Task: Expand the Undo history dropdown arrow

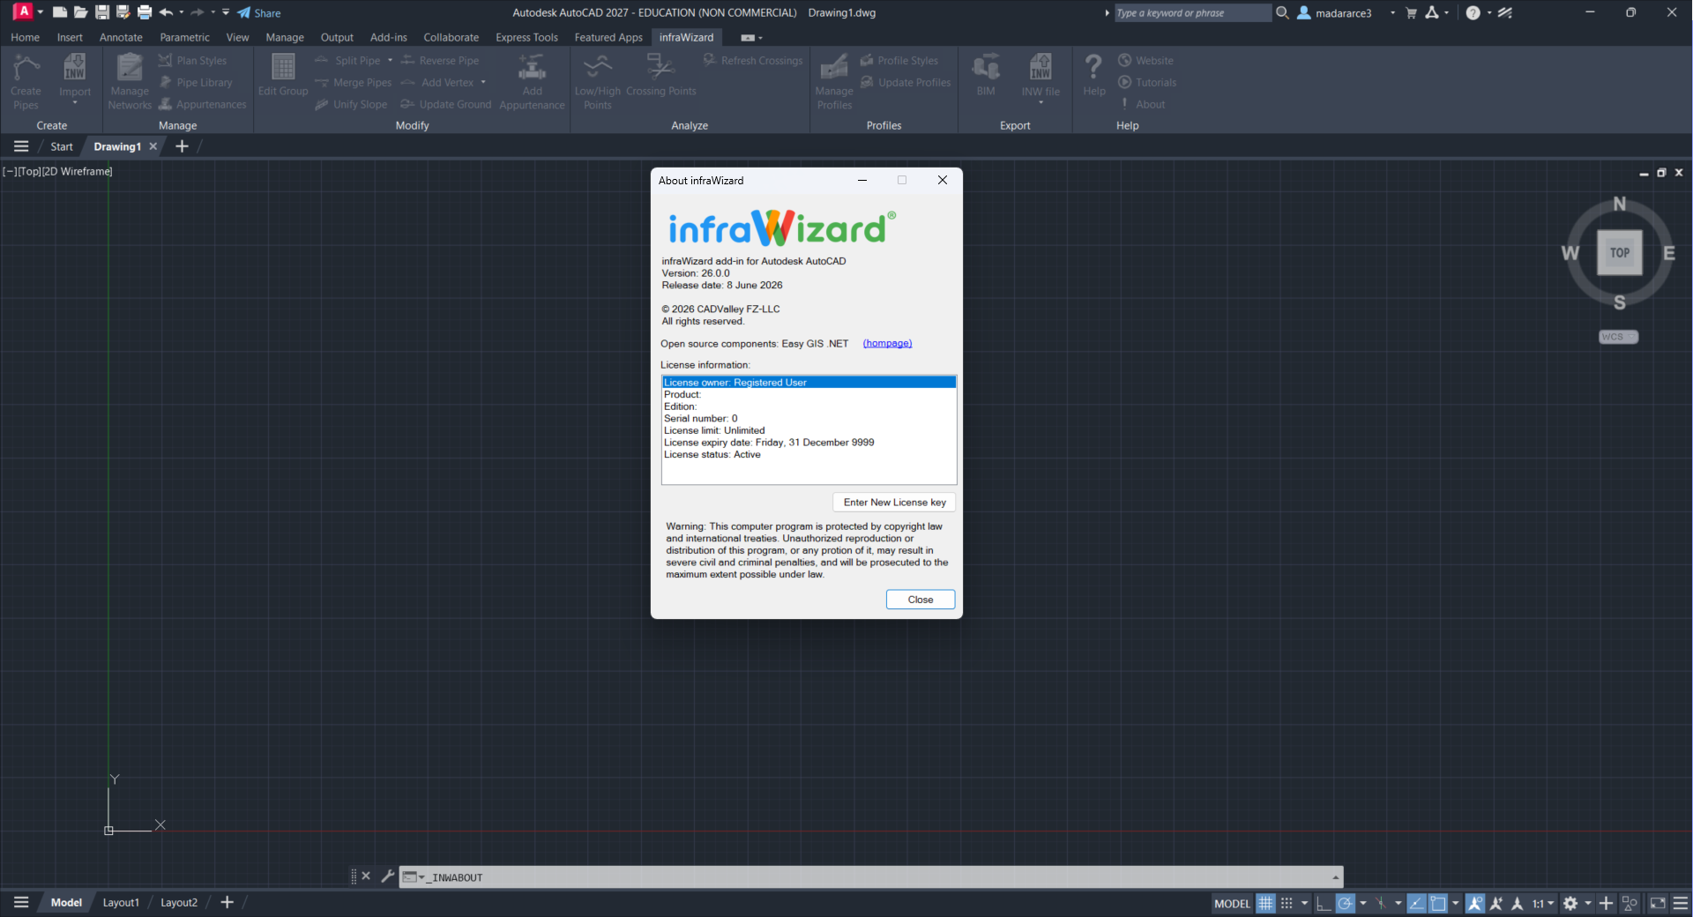Action: (x=182, y=12)
